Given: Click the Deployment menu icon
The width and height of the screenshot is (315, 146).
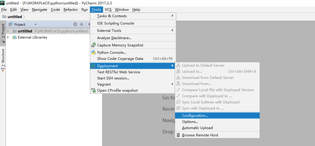Looking at the screenshot, I should point(93,66).
